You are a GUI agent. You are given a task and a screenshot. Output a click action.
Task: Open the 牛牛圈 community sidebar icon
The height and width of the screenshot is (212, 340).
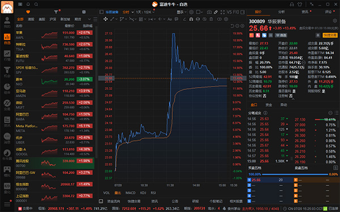[7, 155]
